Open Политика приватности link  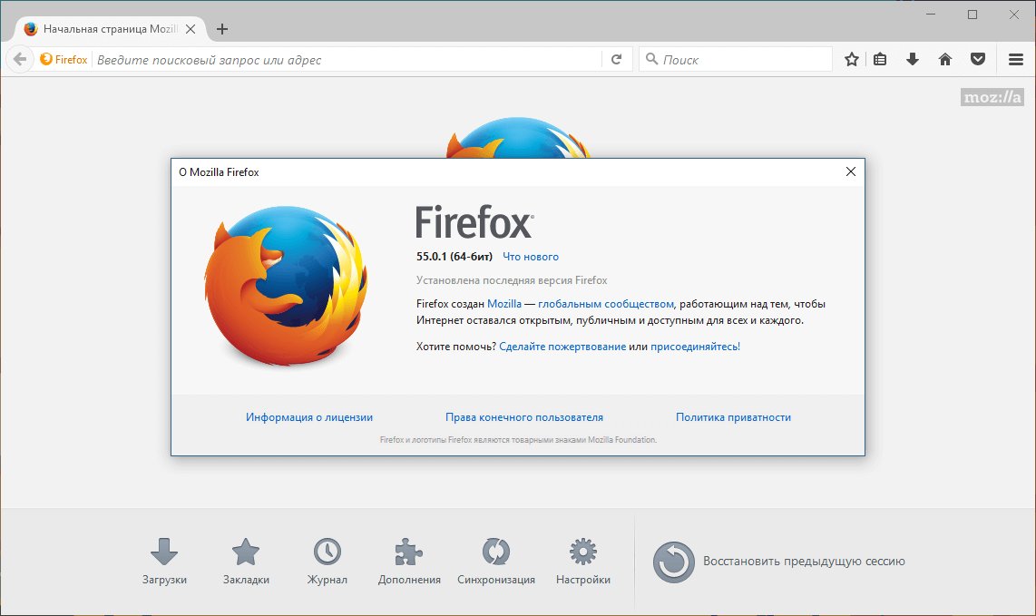[733, 417]
